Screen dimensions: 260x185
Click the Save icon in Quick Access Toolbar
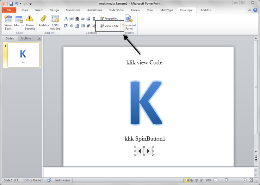[11, 3]
